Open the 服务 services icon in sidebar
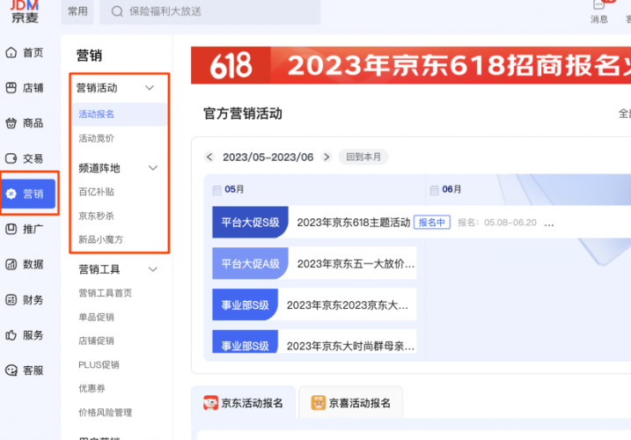The width and height of the screenshot is (631, 440). [x=11, y=335]
